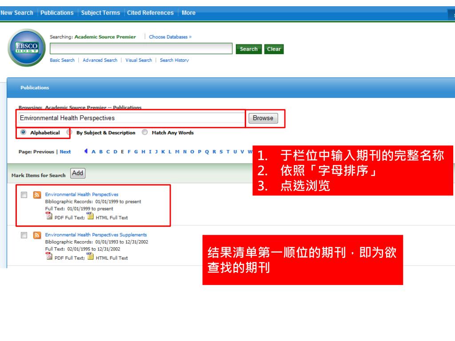Jump to letter J in alphabet index
Viewport: 455px width, 341px height.
coord(156,152)
